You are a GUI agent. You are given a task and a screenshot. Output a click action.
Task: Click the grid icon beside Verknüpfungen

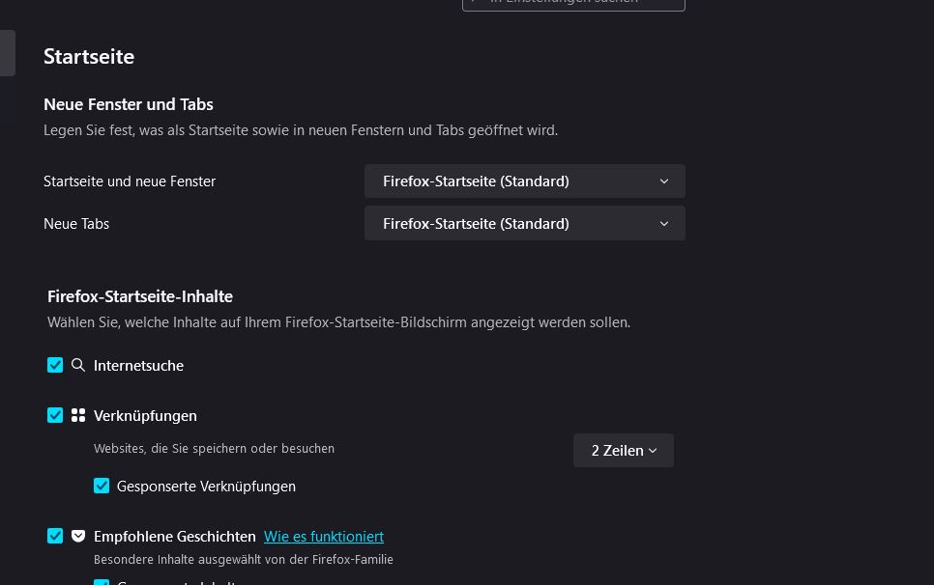(78, 415)
